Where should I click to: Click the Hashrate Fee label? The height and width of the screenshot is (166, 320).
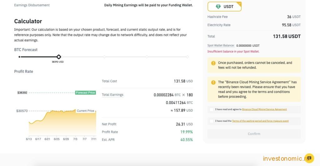tap(217, 17)
